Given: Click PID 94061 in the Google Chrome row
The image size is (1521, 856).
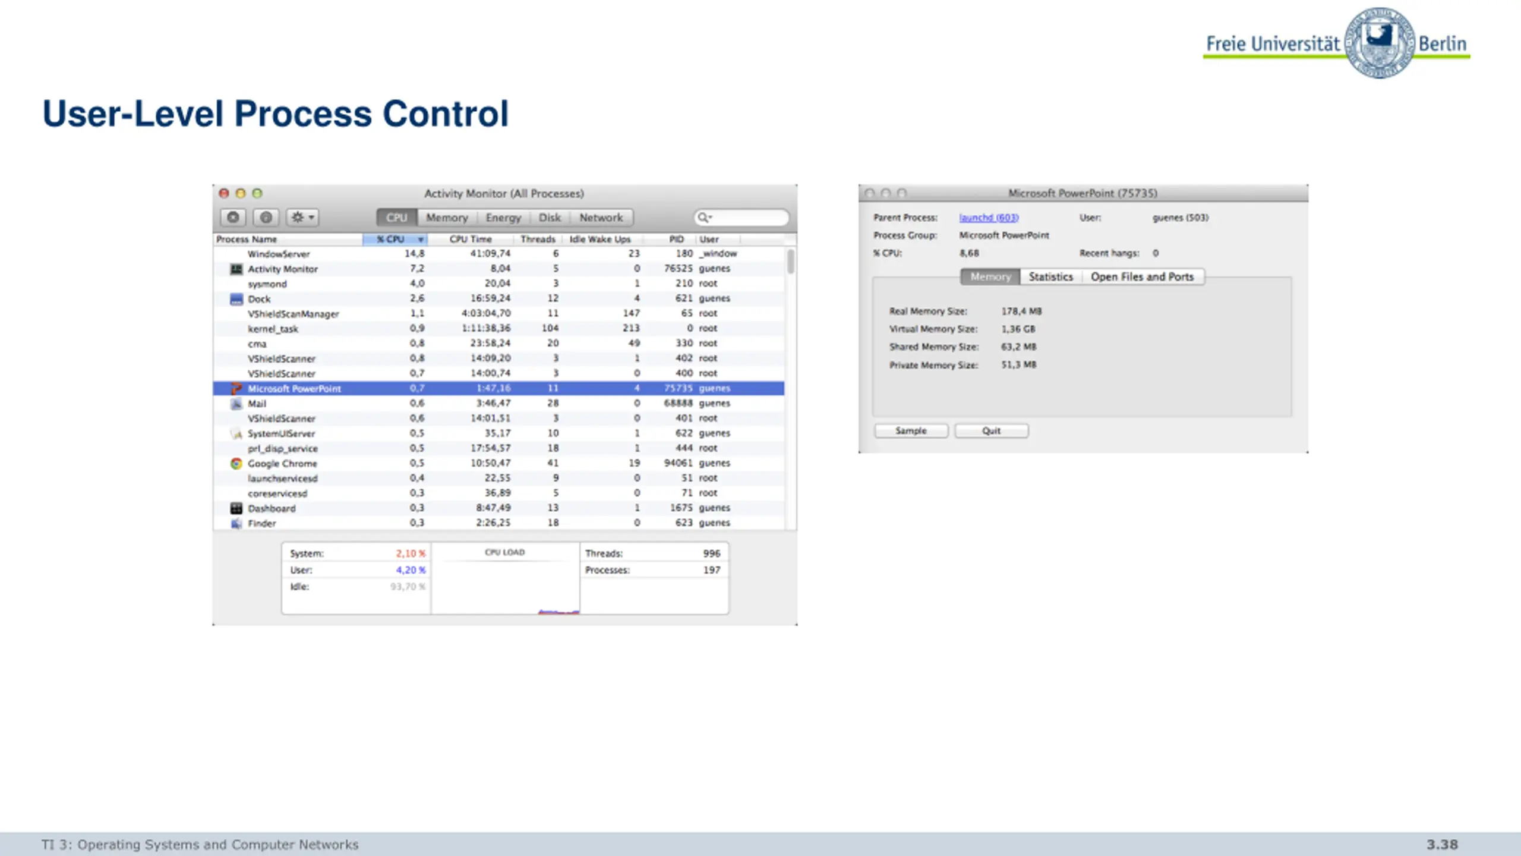Looking at the screenshot, I should [678, 463].
